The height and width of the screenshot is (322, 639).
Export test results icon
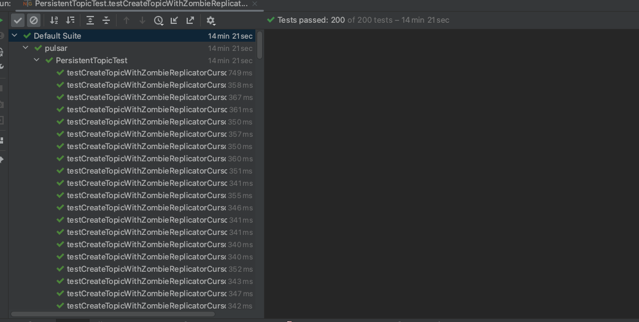click(x=190, y=20)
